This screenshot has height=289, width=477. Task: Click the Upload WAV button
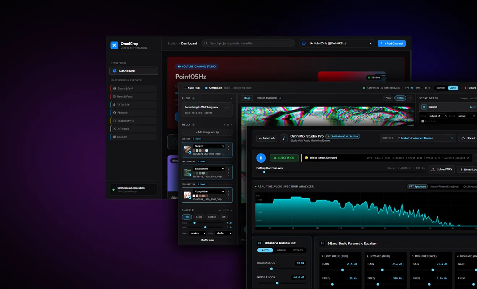[x=442, y=169]
